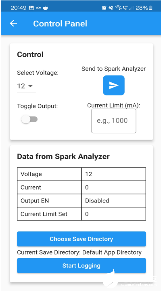Open the Select Voltage dropdown
This screenshot has height=291, width=161.
[26, 86]
